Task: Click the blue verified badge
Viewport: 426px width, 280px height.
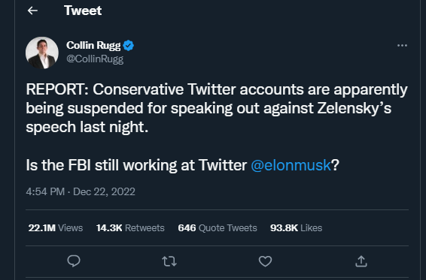Action: tap(129, 45)
